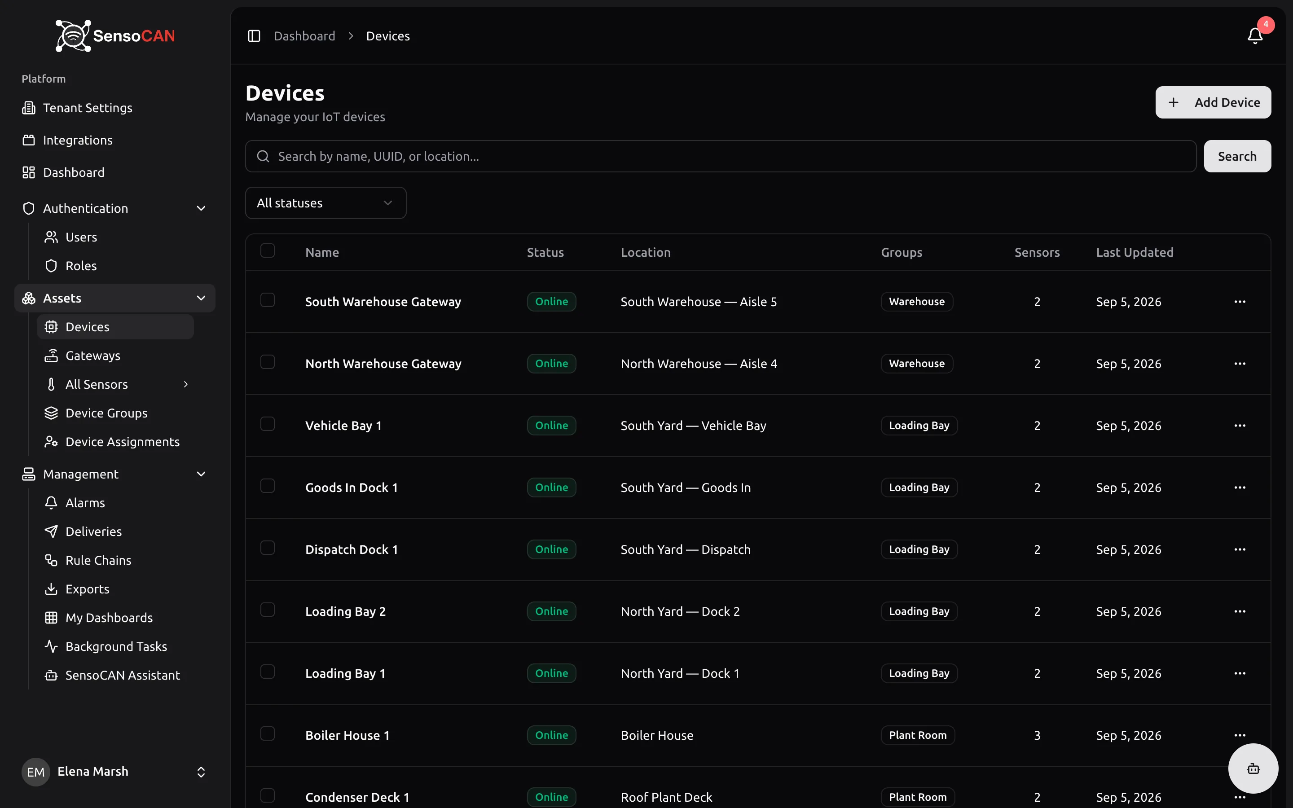Image resolution: width=1293 pixels, height=808 pixels.
Task: Click the Roles shield icon
Action: point(51,266)
